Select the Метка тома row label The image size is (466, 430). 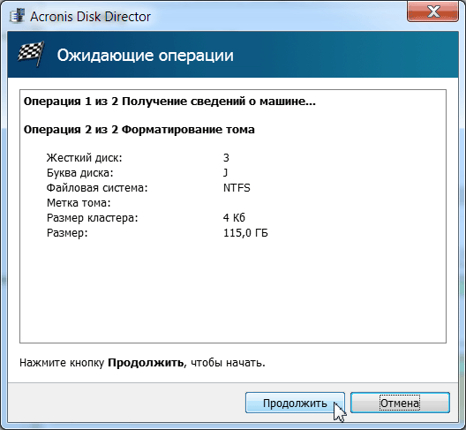79,203
